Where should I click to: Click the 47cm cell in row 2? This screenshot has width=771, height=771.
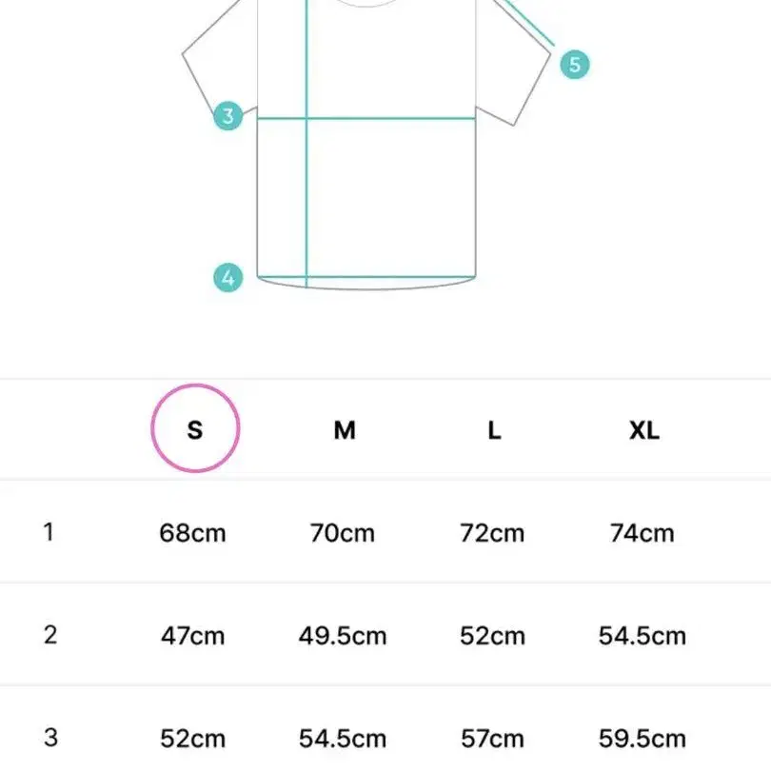click(192, 636)
